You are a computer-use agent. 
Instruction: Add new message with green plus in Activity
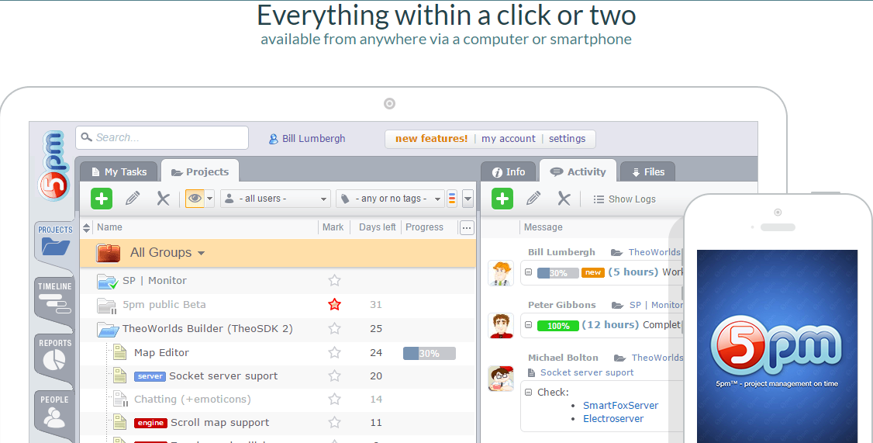502,199
